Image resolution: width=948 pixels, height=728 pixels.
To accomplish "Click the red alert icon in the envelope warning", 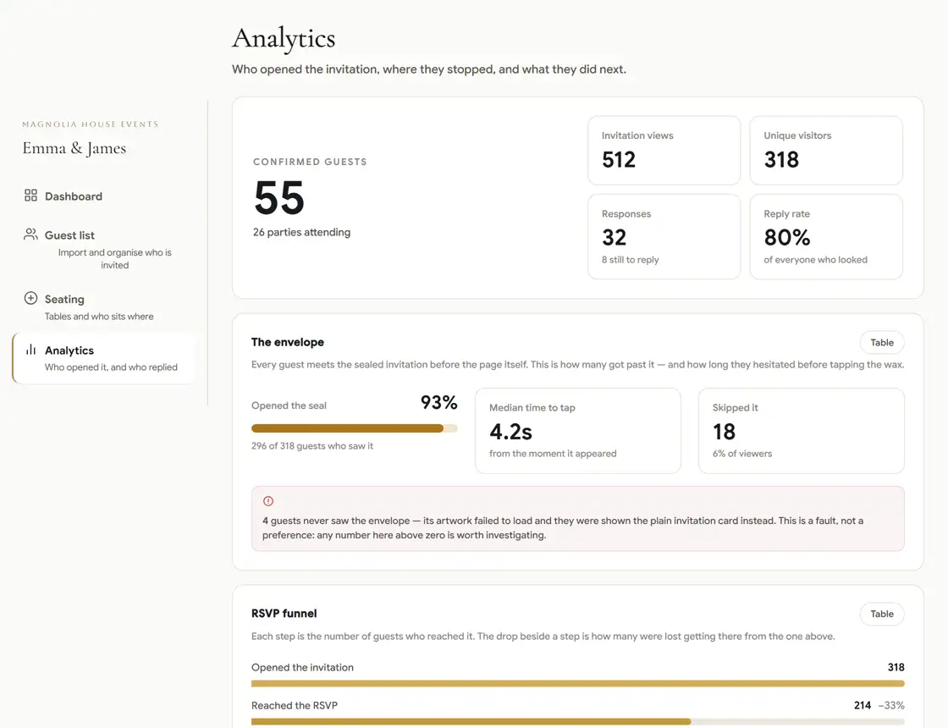I will [268, 501].
